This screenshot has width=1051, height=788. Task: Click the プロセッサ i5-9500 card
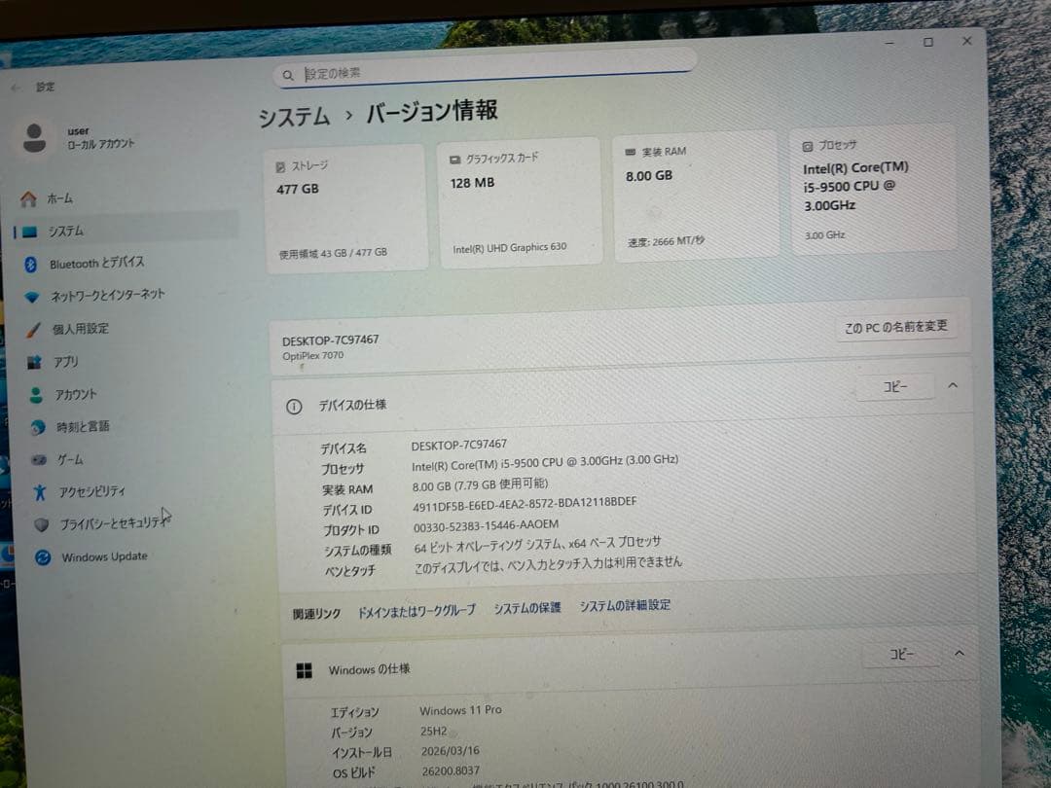[873, 188]
